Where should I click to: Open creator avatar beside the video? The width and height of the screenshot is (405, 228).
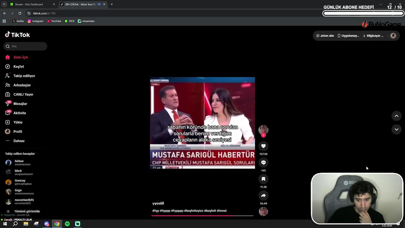pyautogui.click(x=263, y=130)
